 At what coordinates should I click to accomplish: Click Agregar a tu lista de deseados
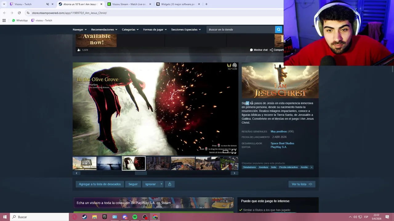(100, 184)
